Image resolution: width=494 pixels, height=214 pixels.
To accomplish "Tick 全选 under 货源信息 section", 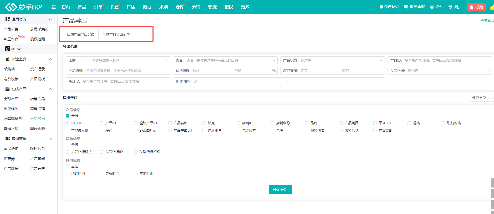I will point(68,145).
